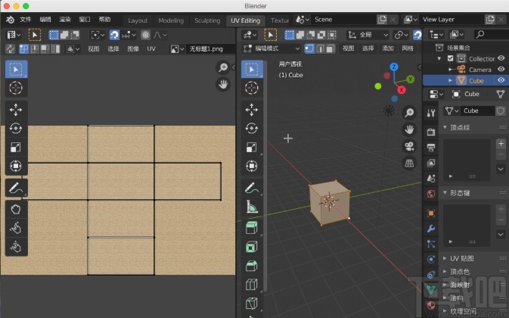Click the Measure tool in 3D viewport
The width and height of the screenshot is (509, 318).
pyautogui.click(x=252, y=206)
